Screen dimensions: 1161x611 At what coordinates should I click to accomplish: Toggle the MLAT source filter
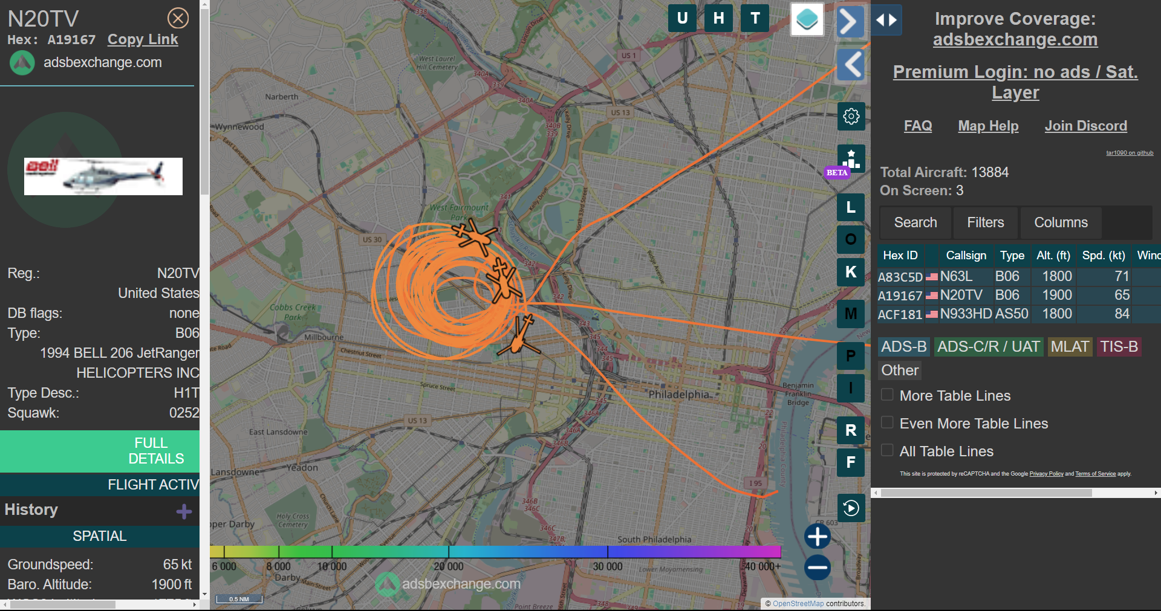click(1070, 347)
